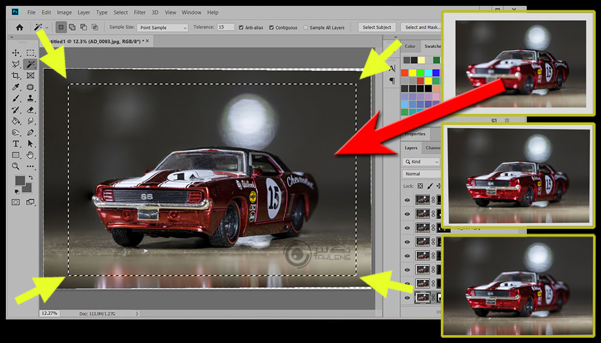This screenshot has width=601, height=343.
Task: Select the Move tool
Action: coord(16,53)
